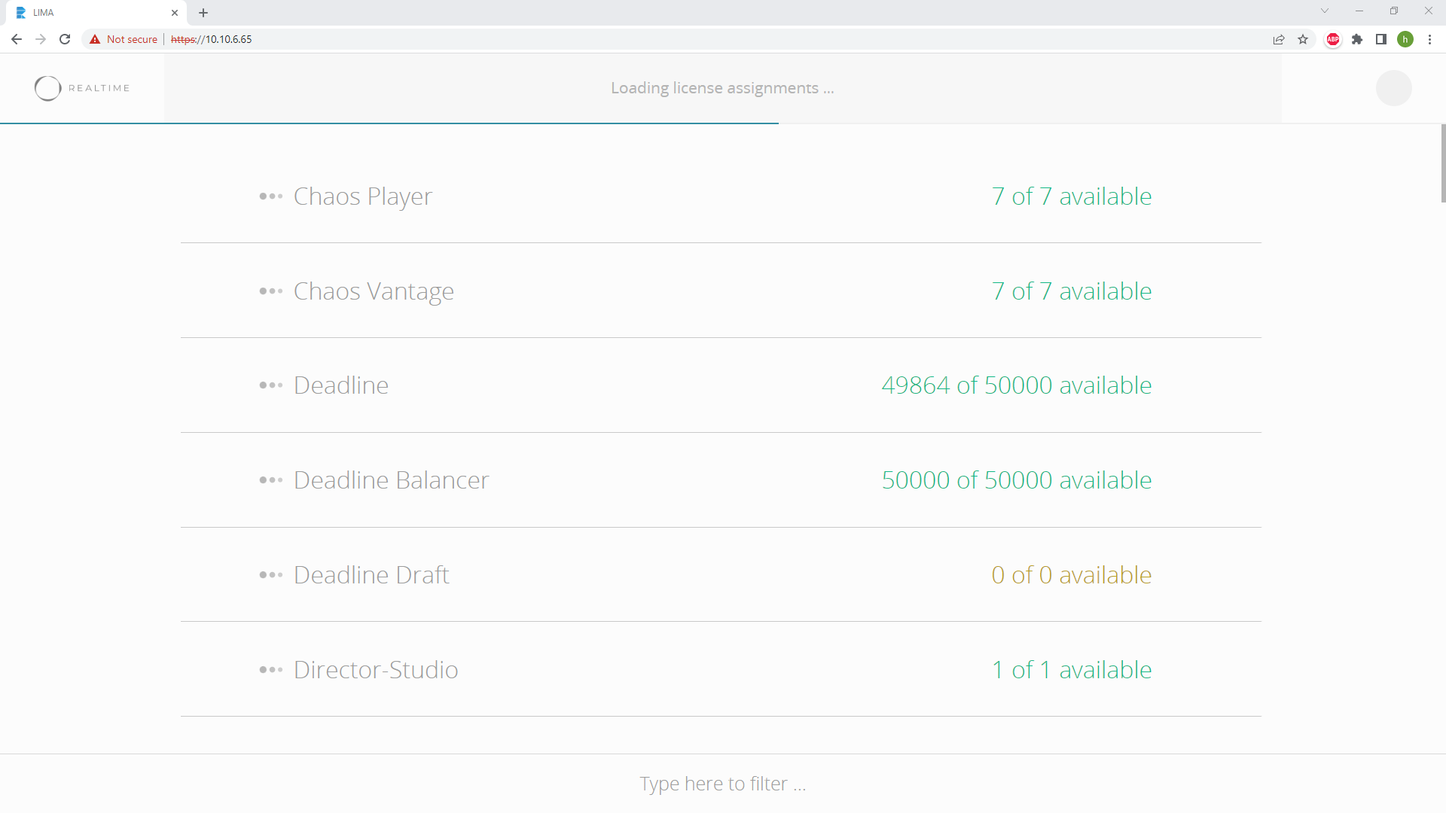Click the Not secure site warning
This screenshot has width=1446, height=813.
(124, 39)
